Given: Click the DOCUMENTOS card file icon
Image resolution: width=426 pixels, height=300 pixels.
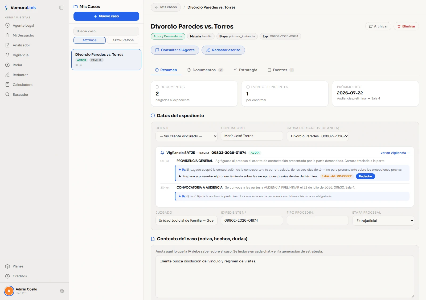Looking at the screenshot, I should 157,87.
